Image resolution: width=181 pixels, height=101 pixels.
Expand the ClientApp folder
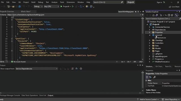point(150,40)
